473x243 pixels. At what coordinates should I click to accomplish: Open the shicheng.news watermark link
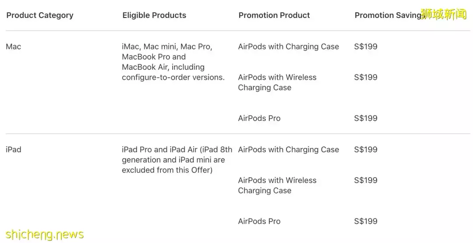(43, 235)
